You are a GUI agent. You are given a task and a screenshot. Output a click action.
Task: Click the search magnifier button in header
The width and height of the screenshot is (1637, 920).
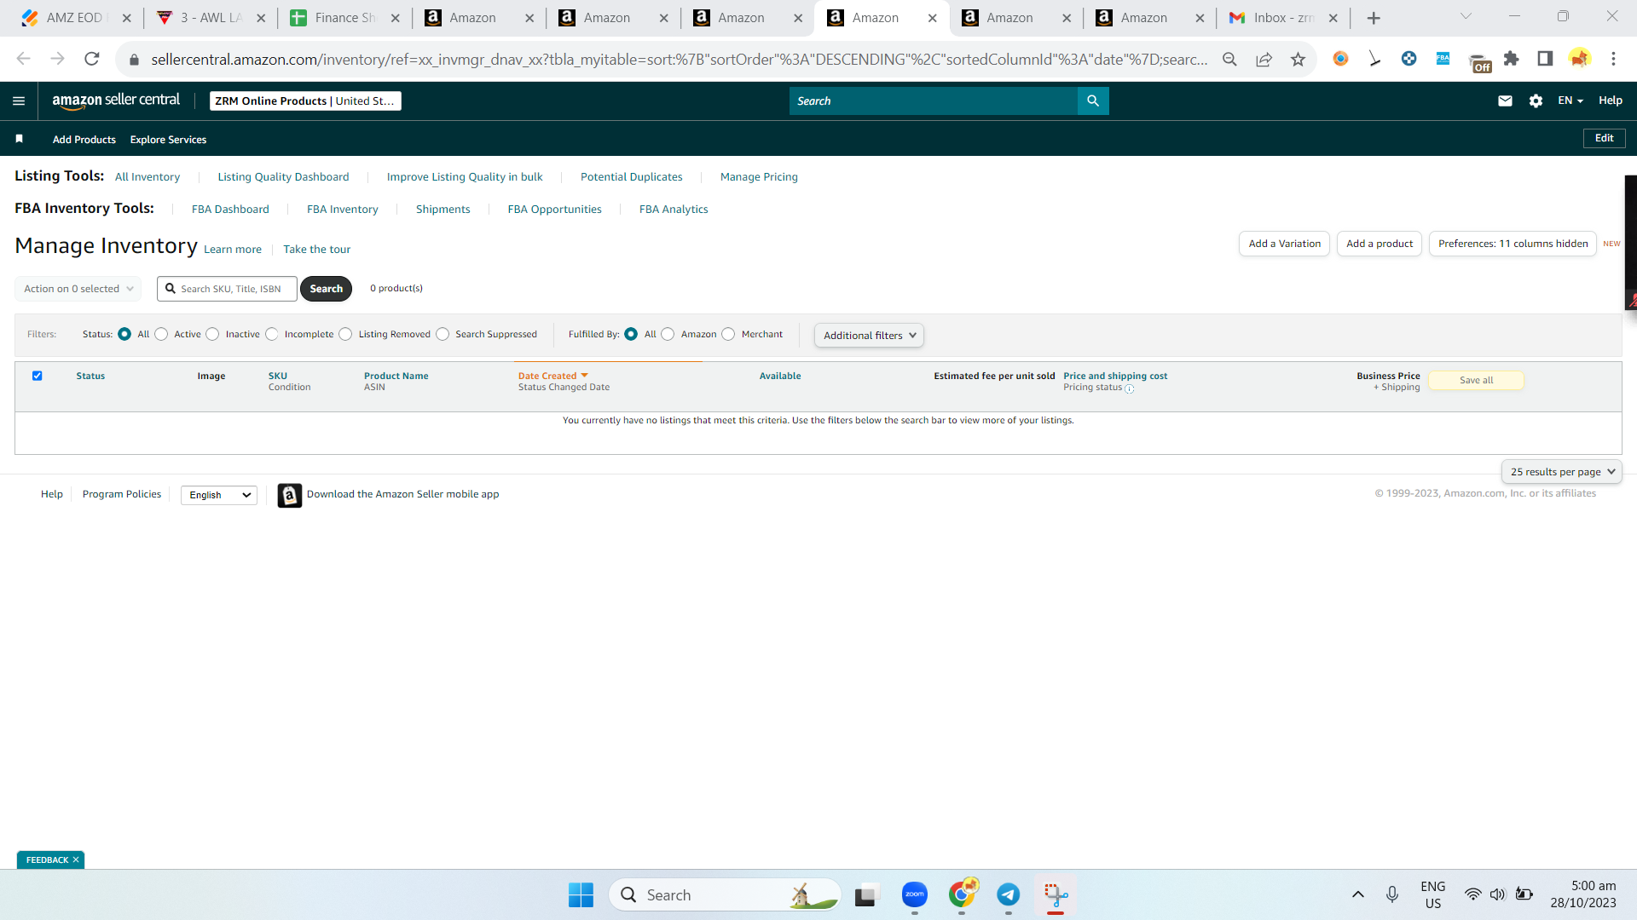[x=1093, y=101]
